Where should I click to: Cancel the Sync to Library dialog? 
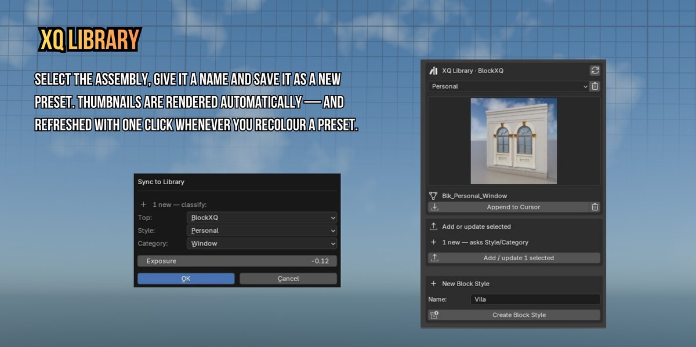288,279
